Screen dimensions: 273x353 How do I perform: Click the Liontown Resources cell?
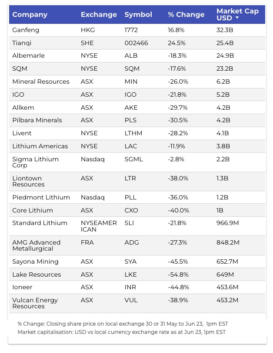tap(29, 181)
